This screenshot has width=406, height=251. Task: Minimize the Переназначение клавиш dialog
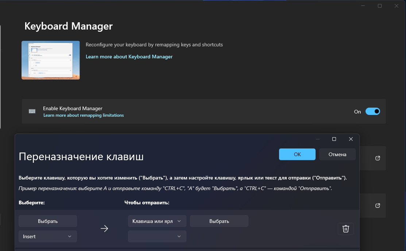(318, 139)
